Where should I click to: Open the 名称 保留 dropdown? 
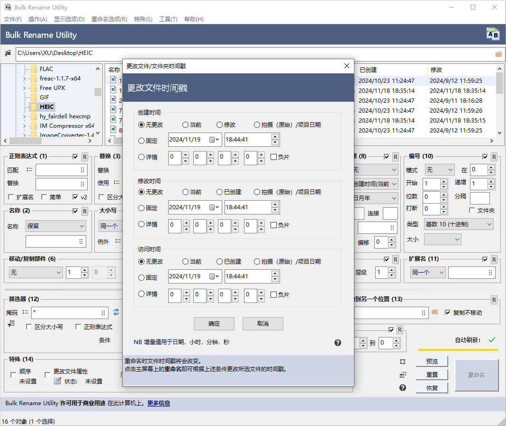55,226
